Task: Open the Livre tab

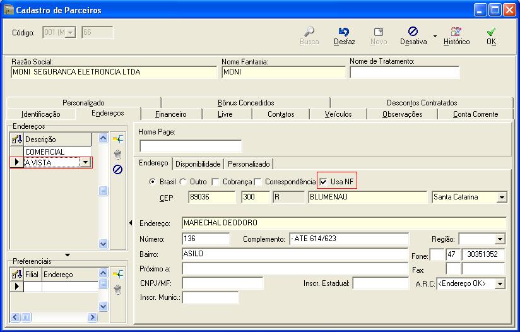Action: 225,114
